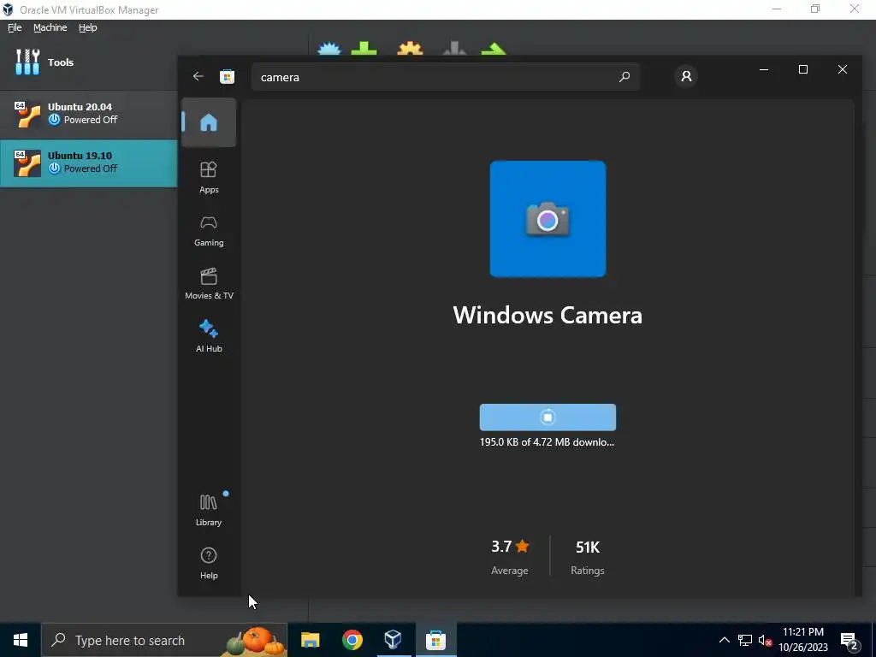Click the Windows Camera title text
Image resolution: width=876 pixels, height=657 pixels.
click(x=547, y=315)
